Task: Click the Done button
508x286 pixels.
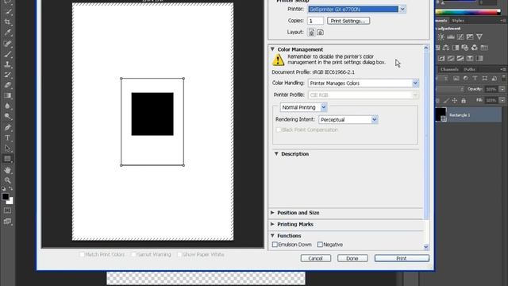Action: 352,258
